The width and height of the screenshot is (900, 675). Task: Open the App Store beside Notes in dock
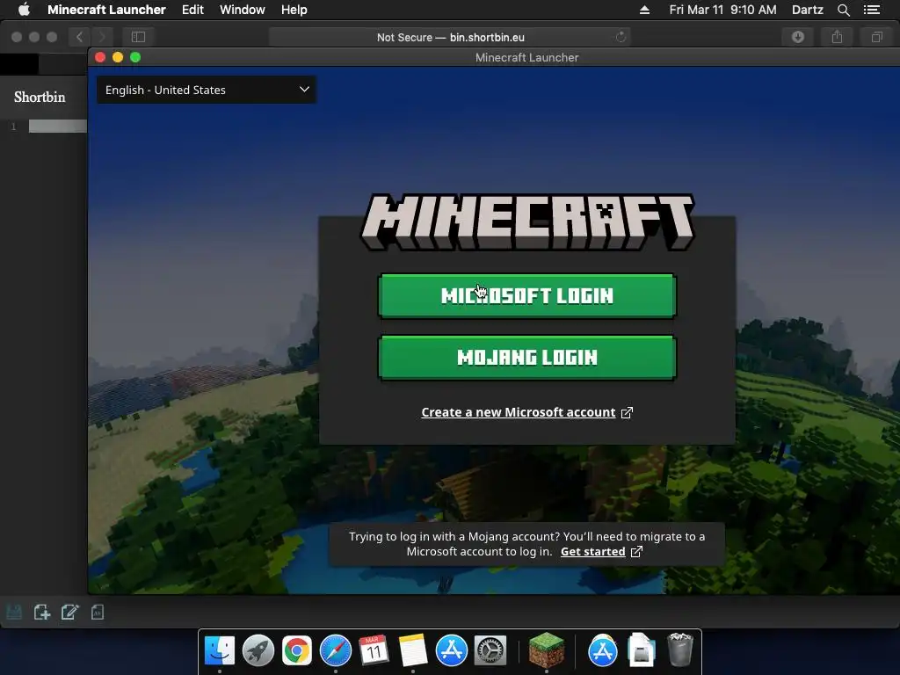(451, 650)
